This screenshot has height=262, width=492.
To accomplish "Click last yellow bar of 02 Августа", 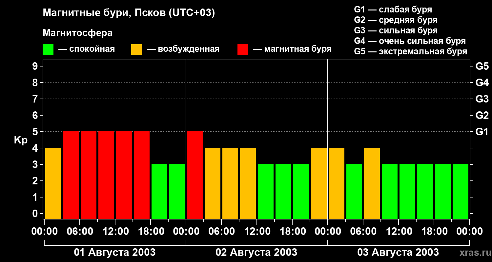I will [x=319, y=183].
